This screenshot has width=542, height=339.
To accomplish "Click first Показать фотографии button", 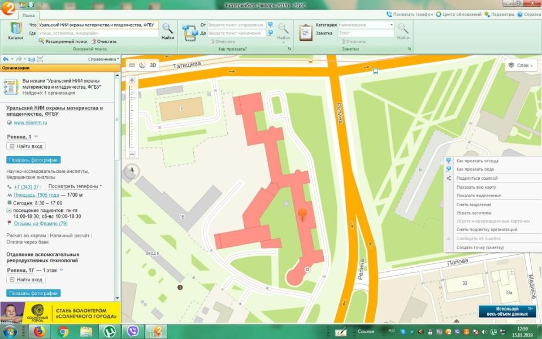I will [x=33, y=160].
